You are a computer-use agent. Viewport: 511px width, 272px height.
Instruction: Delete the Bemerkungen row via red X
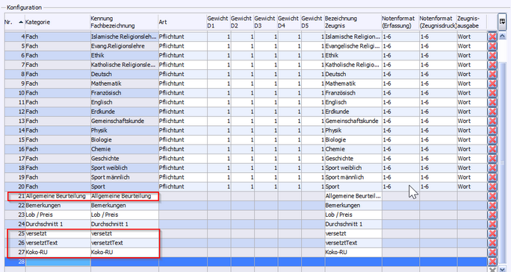coord(492,206)
